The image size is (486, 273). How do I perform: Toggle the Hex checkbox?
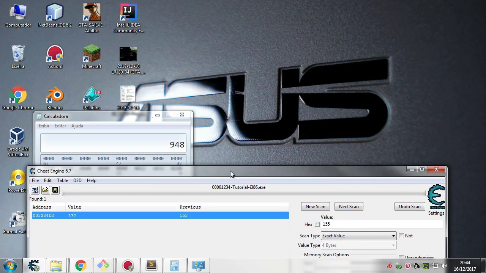coord(317,224)
